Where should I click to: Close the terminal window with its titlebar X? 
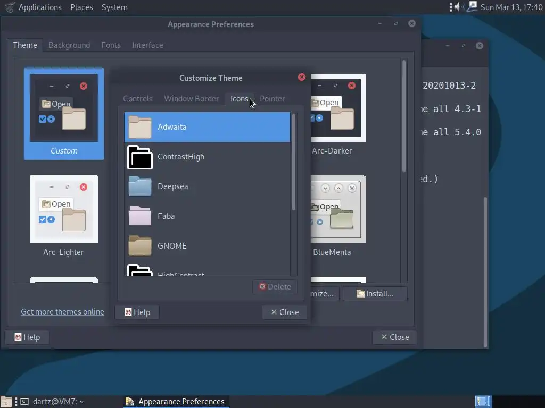coord(480,46)
